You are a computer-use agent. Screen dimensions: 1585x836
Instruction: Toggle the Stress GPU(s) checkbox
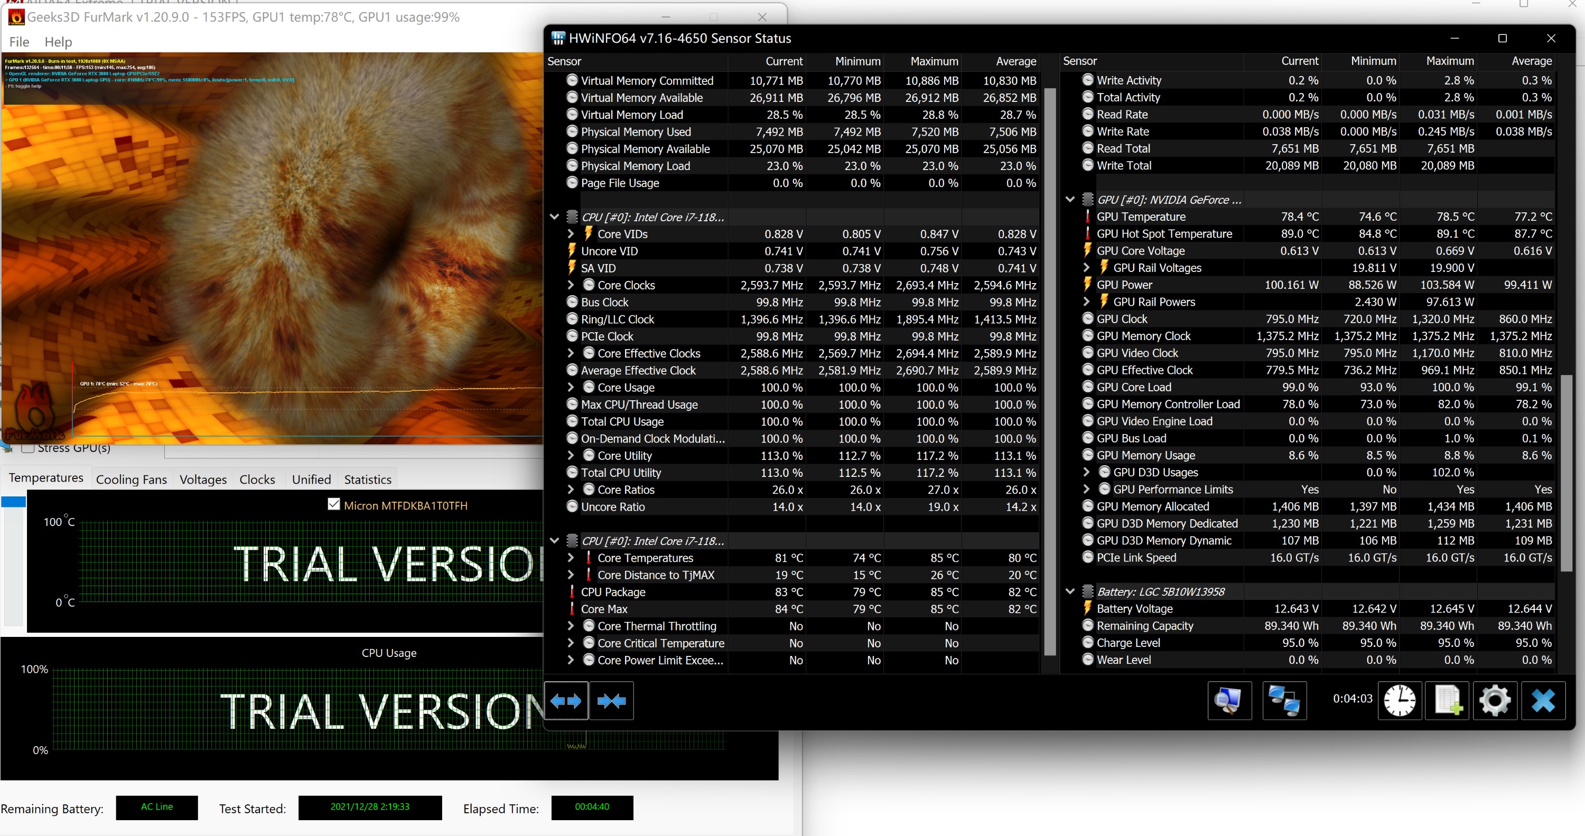pos(27,447)
